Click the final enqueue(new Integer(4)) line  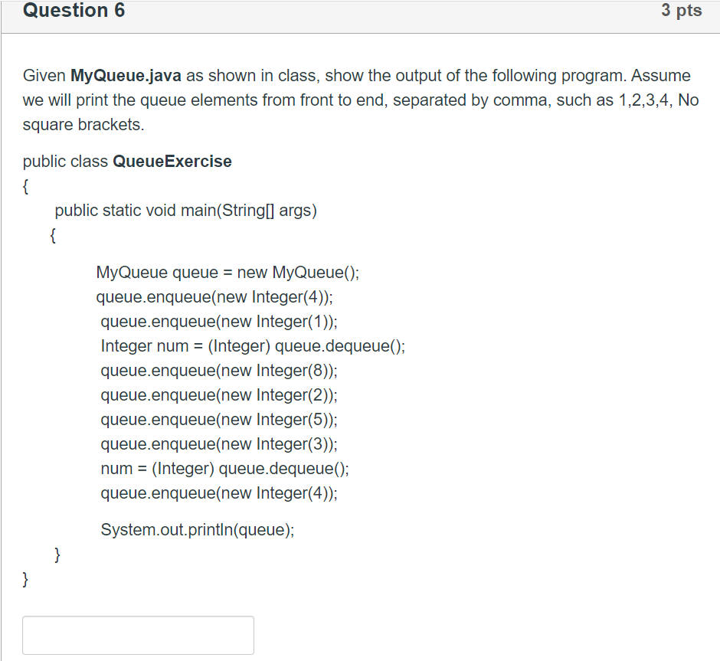pos(218,492)
